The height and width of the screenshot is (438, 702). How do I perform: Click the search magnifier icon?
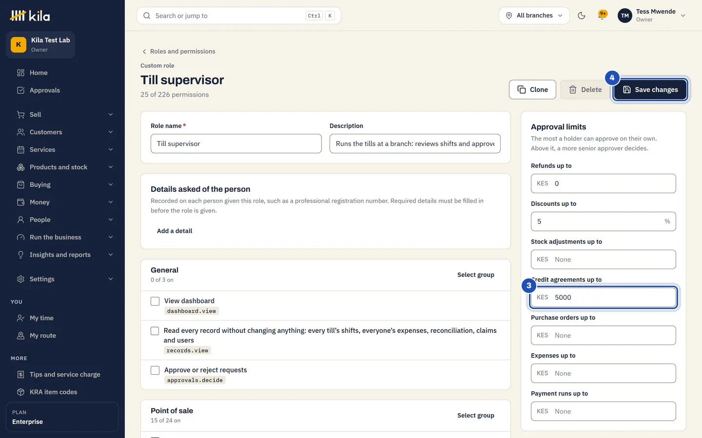pos(147,16)
